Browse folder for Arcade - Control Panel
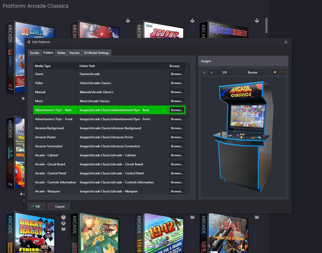Screen dimensions: 322x253 click(x=177, y=173)
